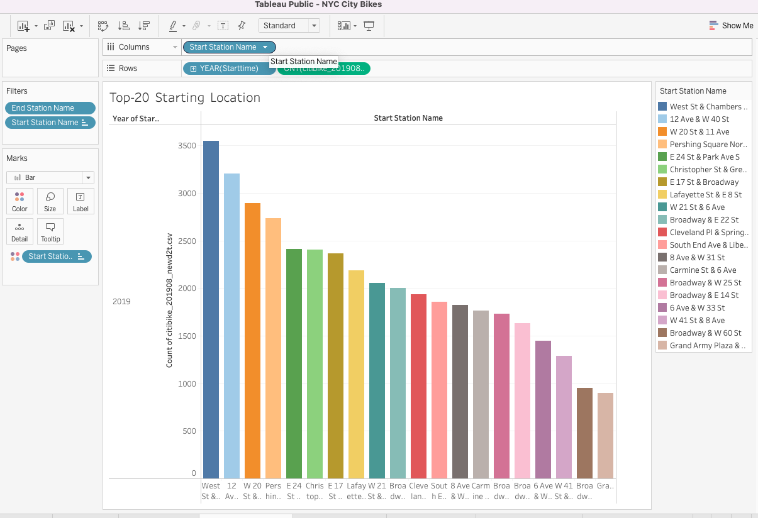Select the orange W 20 St bar
This screenshot has width=758, height=518.
click(x=252, y=341)
